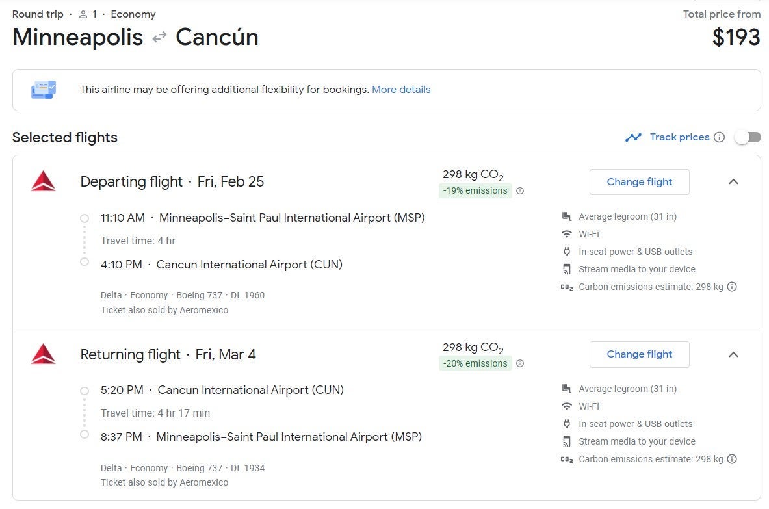Click departing flight emissions info icon
The width and height of the screenshot is (769, 509).
tap(520, 191)
